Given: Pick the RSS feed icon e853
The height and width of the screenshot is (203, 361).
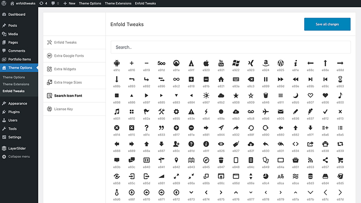Looking at the screenshot, I should click(310, 160).
